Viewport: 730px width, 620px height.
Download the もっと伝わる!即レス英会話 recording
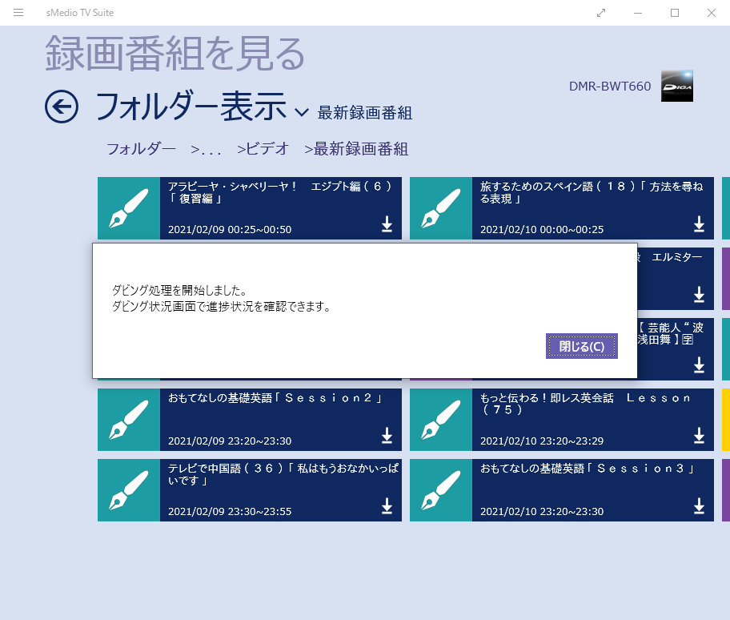tap(699, 436)
